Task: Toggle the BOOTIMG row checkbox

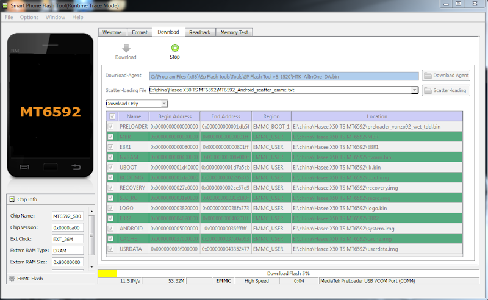Action: pyautogui.click(x=110, y=177)
